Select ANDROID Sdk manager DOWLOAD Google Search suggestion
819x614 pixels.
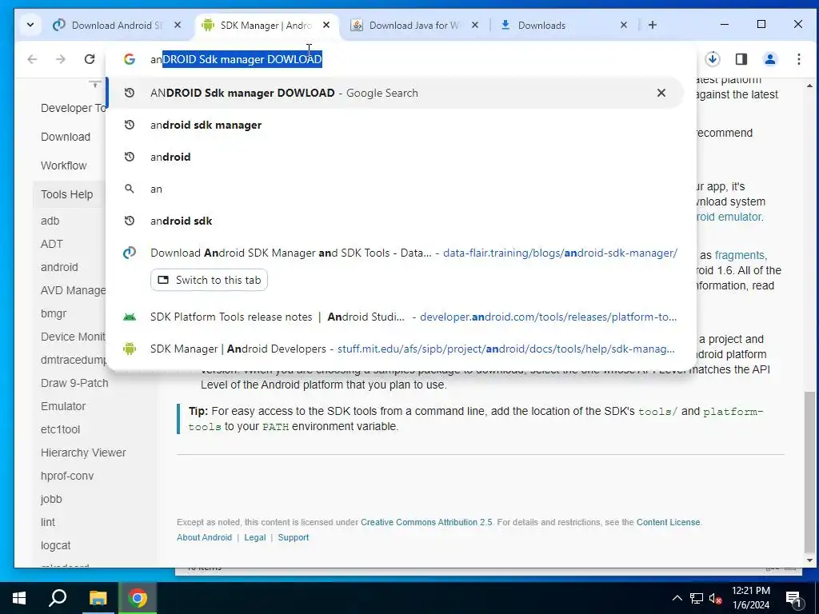coord(395,93)
